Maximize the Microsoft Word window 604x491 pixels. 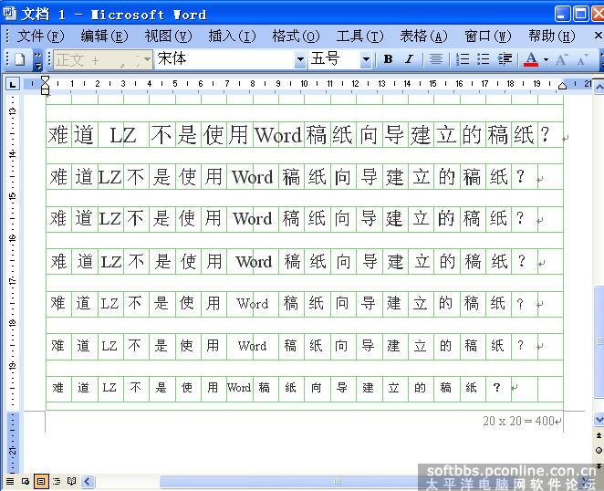[580, 14]
